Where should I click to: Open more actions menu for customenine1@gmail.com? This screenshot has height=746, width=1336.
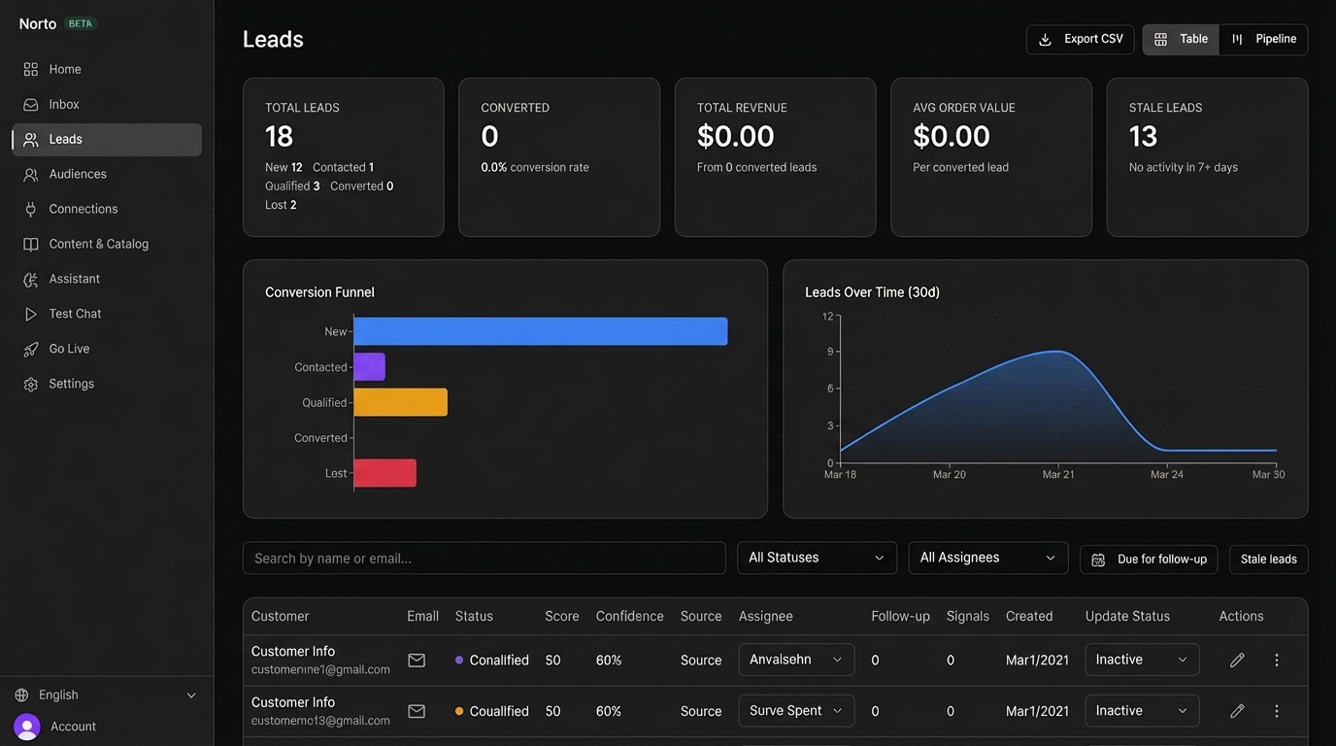1277,661
